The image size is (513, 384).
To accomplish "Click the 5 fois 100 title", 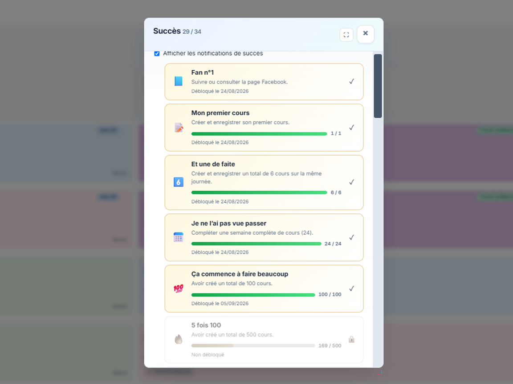I will click(206, 325).
